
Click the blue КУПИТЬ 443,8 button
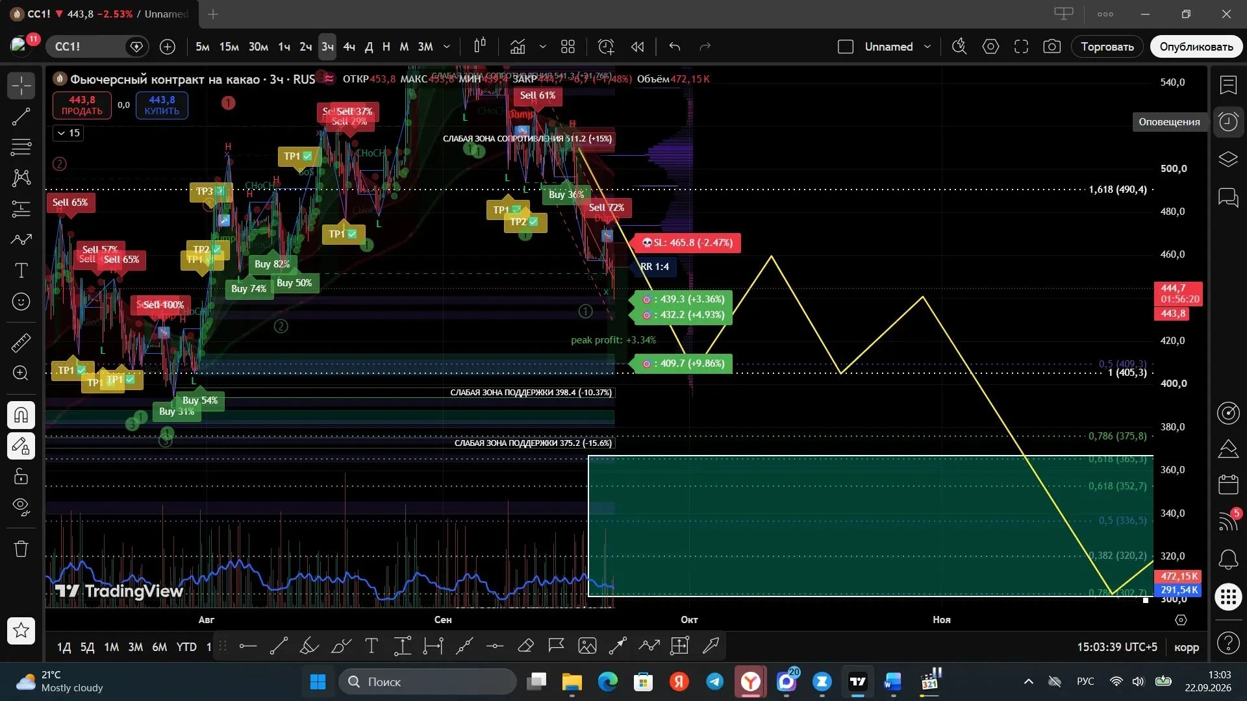coord(162,105)
